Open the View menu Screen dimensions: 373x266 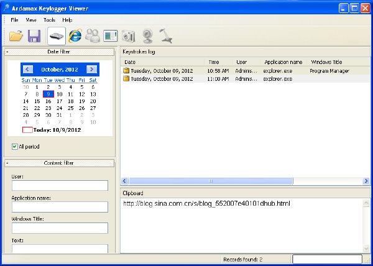31,20
